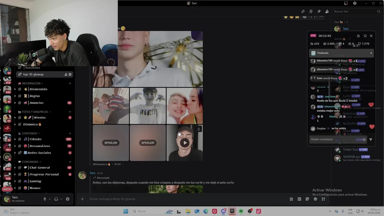Toggle the member list icon
The image size is (384, 216).
click(327, 11)
